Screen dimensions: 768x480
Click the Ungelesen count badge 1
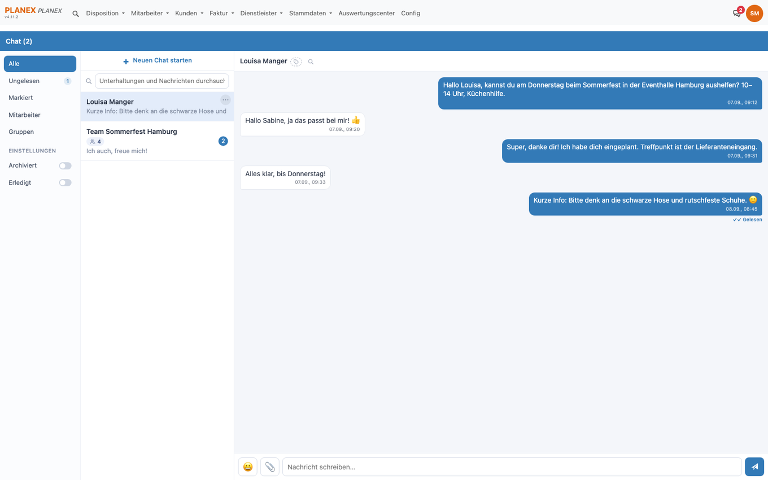[x=68, y=81]
